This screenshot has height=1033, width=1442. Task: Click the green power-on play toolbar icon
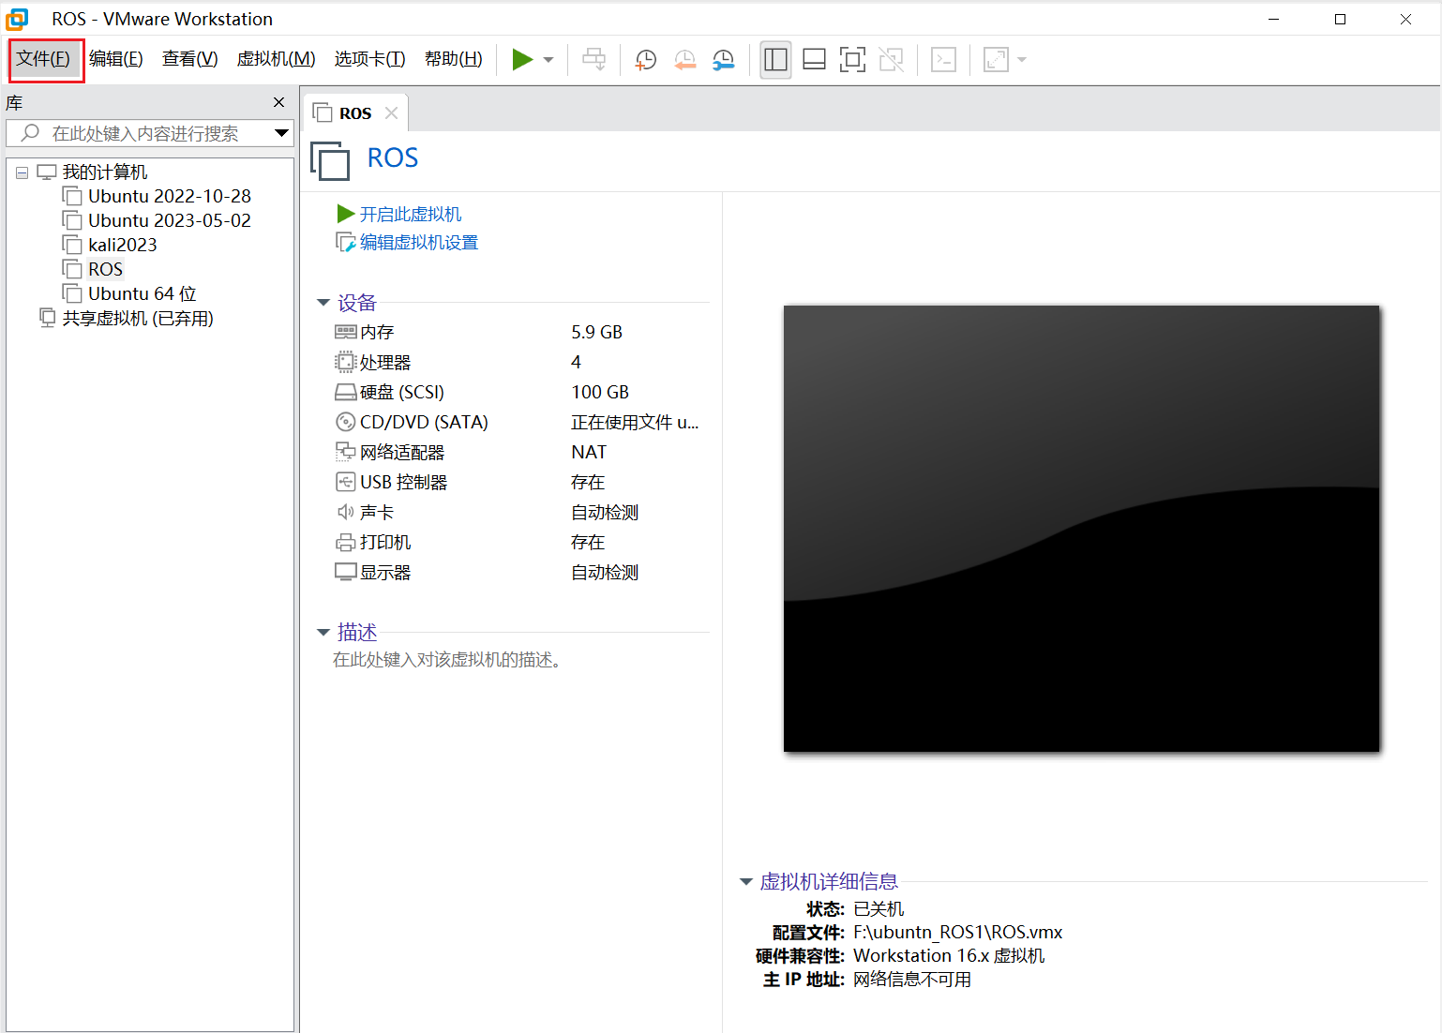[522, 60]
